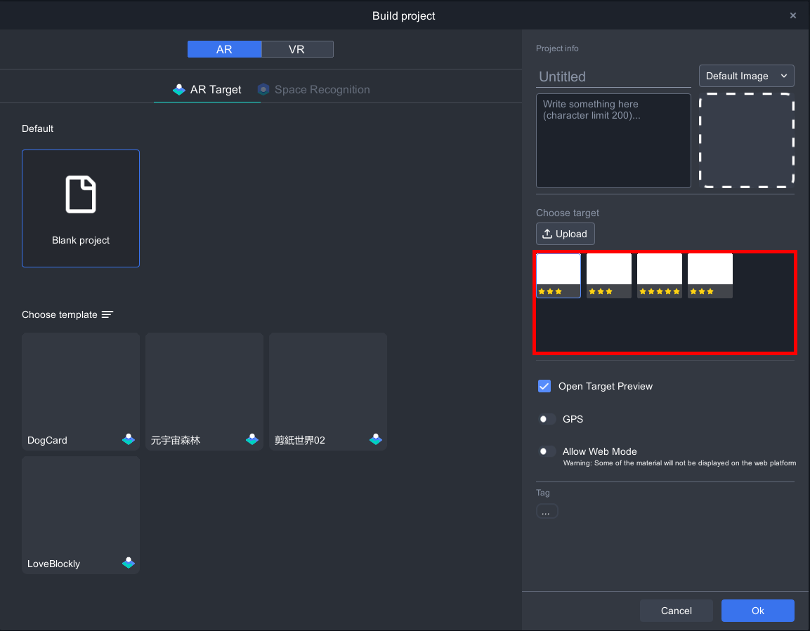Image resolution: width=810 pixels, height=631 pixels.
Task: Open the Default Image dropdown
Action: click(x=746, y=76)
